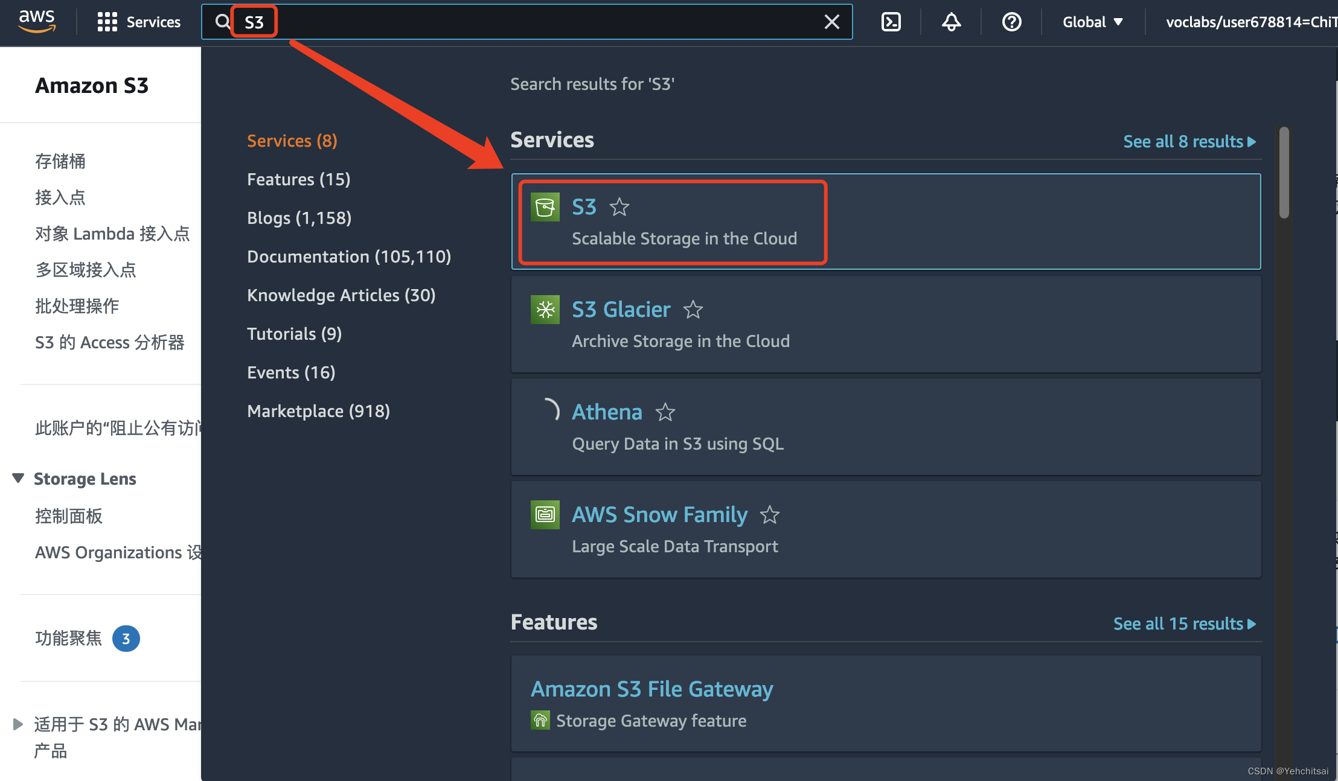Click the AWS Snow Family icon
1338x781 pixels.
(x=545, y=515)
